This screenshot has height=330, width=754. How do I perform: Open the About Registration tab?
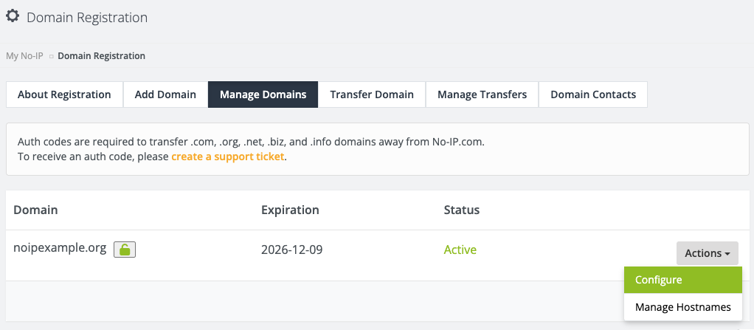coord(64,94)
